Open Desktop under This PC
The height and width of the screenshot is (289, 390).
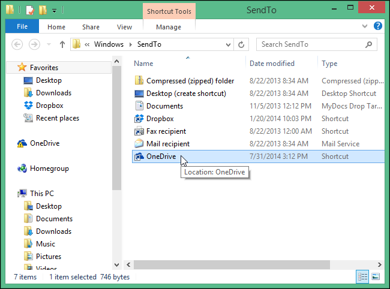pos(49,206)
